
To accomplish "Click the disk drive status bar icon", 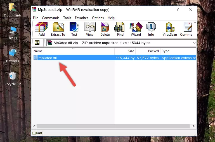I will coord(34,133).
